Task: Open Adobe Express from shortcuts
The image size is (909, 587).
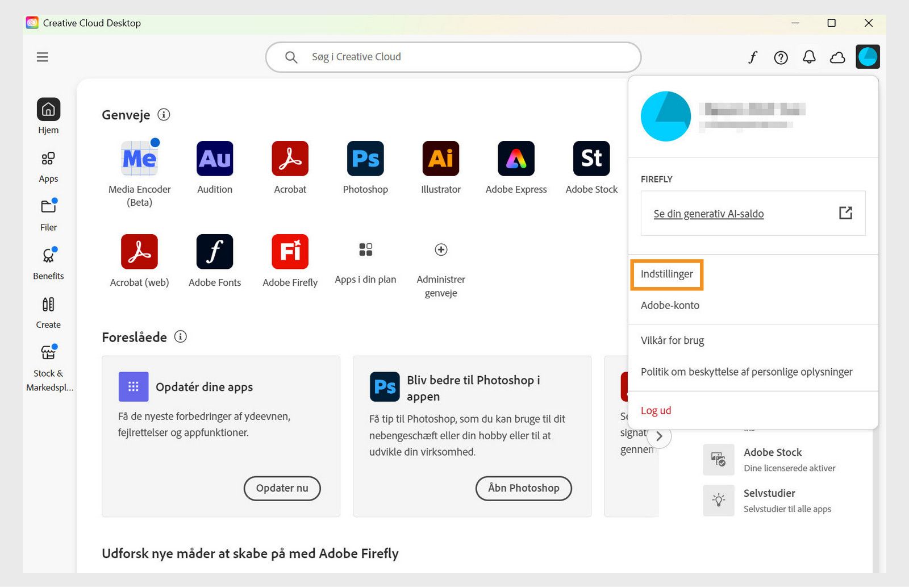Action: [x=516, y=159]
